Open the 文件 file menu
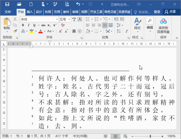This screenshot has width=181, height=139. click(x=8, y=12)
